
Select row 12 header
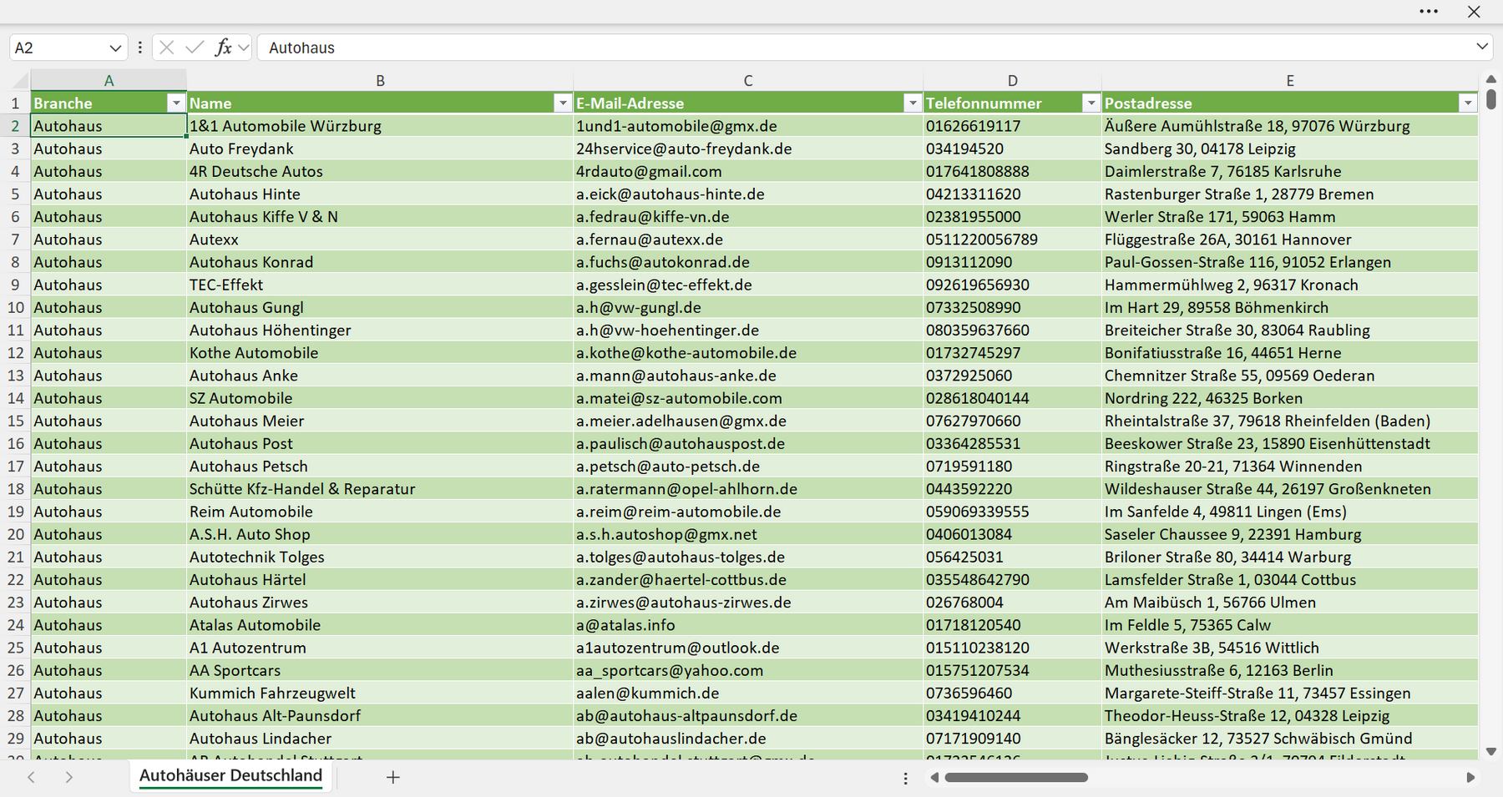coord(15,352)
